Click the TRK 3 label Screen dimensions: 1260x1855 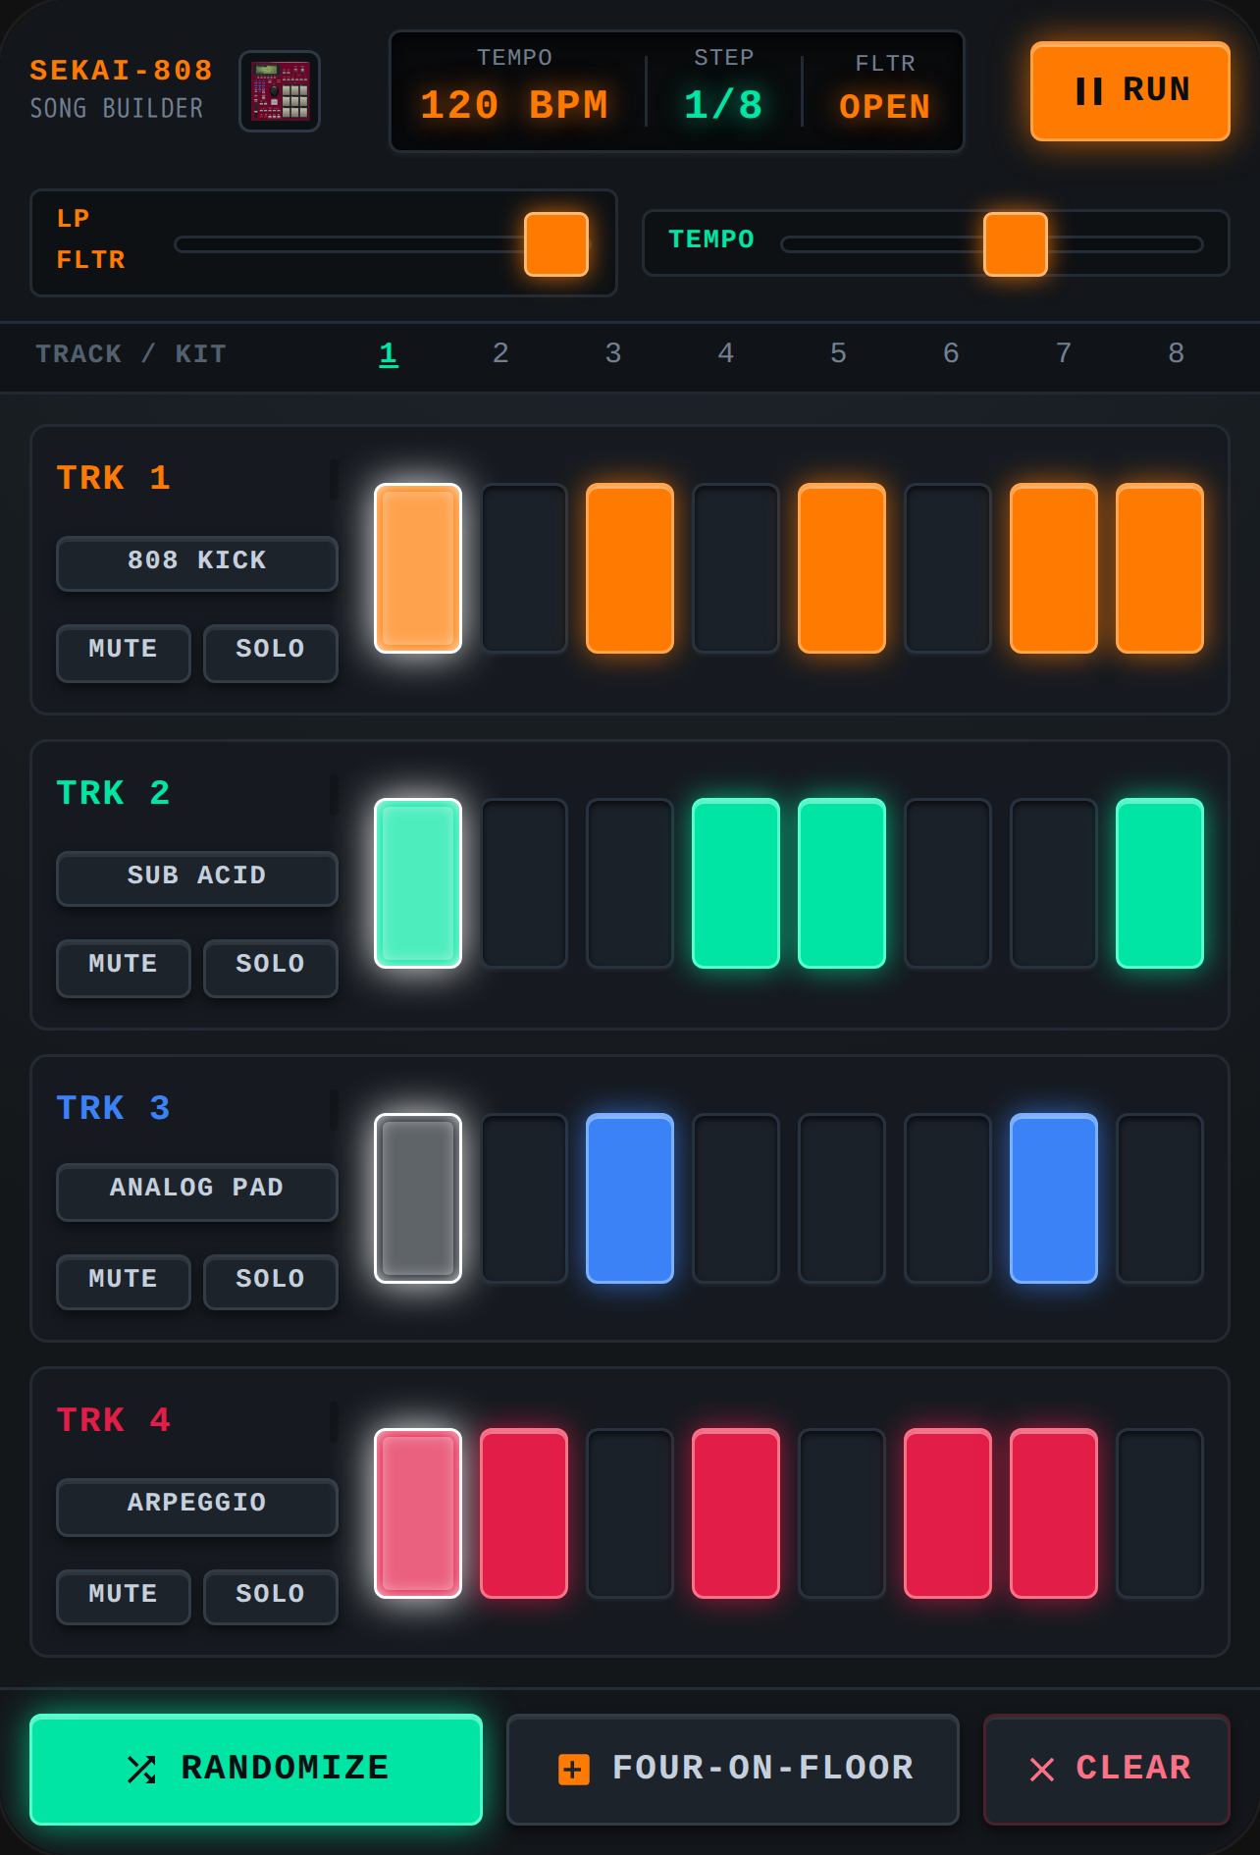tap(113, 1108)
